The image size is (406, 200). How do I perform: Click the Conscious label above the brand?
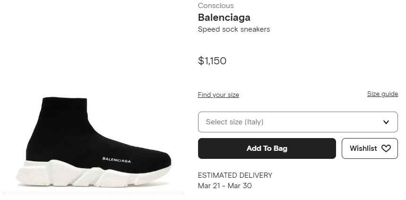pos(216,6)
